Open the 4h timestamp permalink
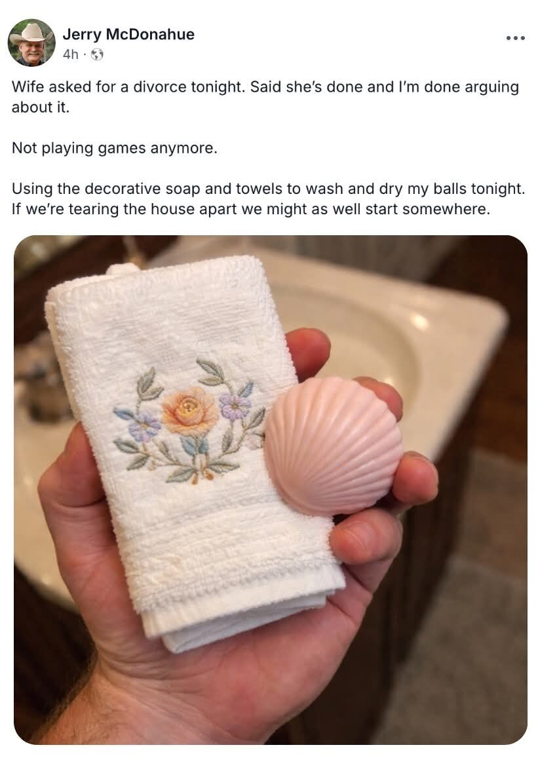The height and width of the screenshot is (760, 540). pos(70,54)
